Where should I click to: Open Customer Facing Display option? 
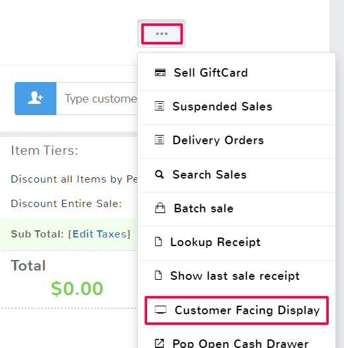click(x=237, y=310)
